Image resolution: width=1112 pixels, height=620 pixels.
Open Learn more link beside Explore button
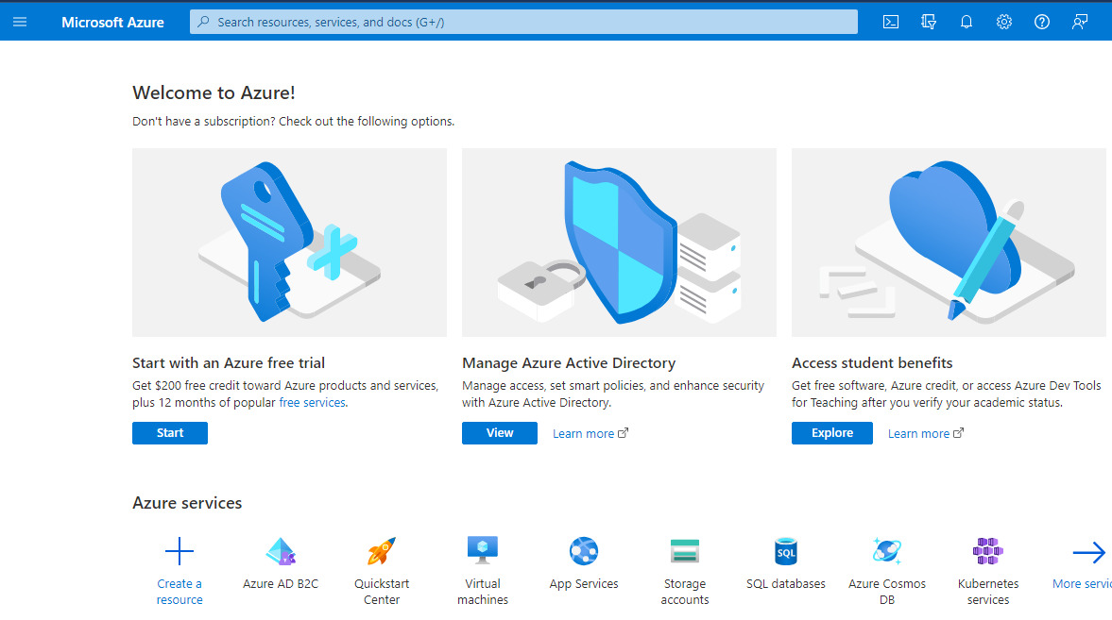click(926, 434)
